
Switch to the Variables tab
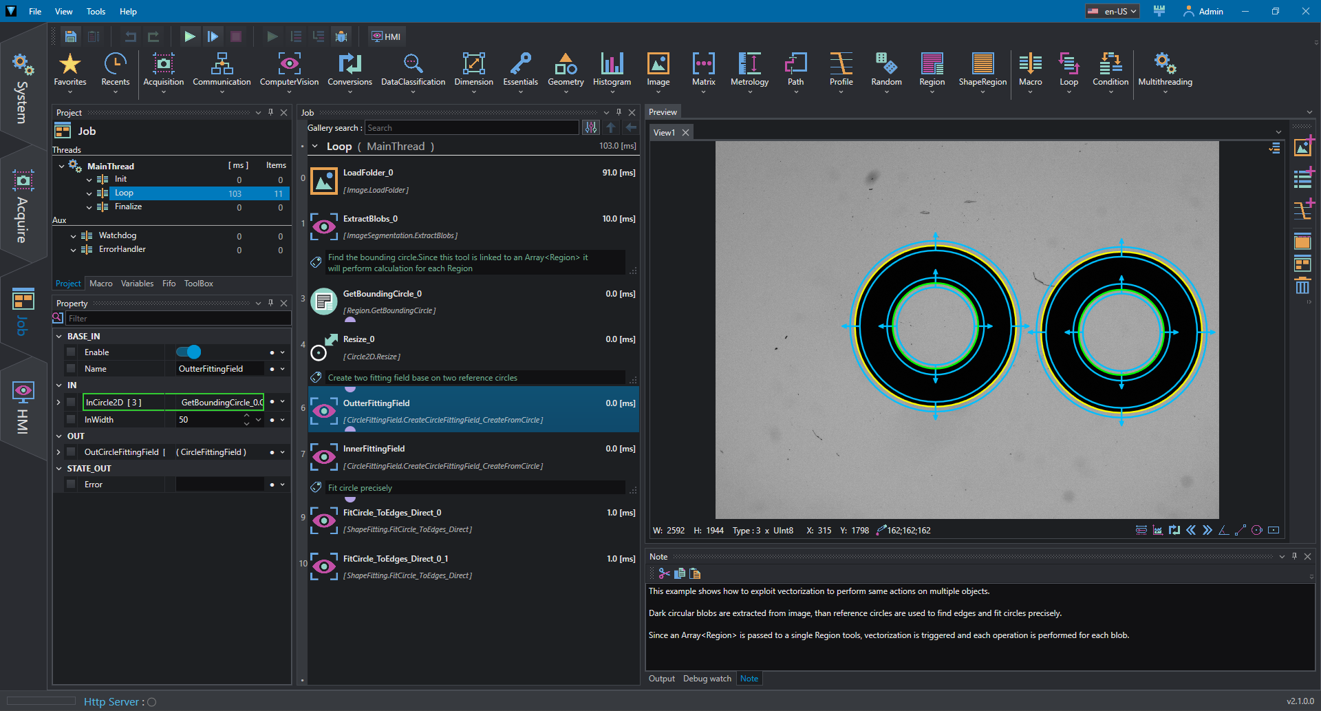pyautogui.click(x=137, y=284)
